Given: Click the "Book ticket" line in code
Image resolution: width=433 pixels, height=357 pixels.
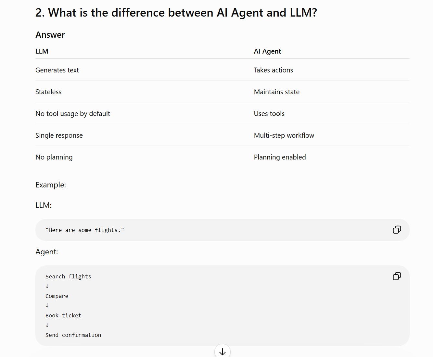Looking at the screenshot, I should click(63, 315).
